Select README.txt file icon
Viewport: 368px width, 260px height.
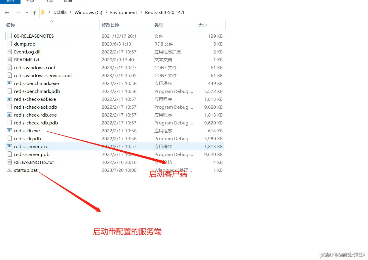pos(10,60)
